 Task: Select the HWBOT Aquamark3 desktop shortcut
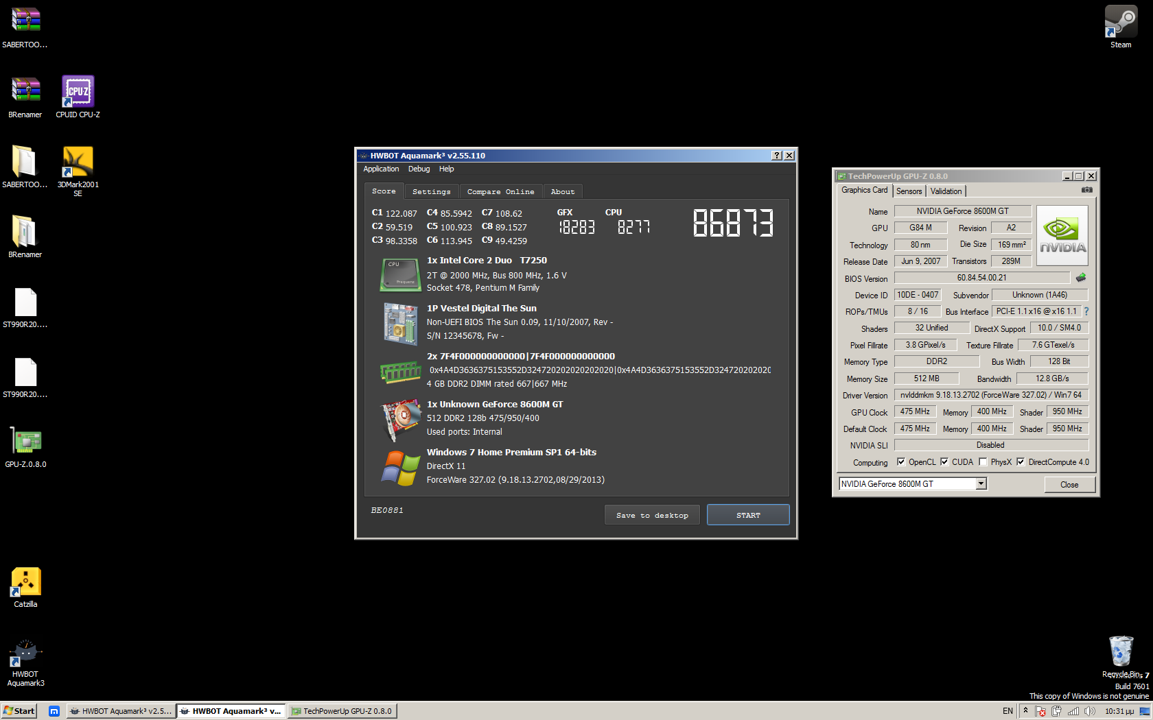coord(25,662)
